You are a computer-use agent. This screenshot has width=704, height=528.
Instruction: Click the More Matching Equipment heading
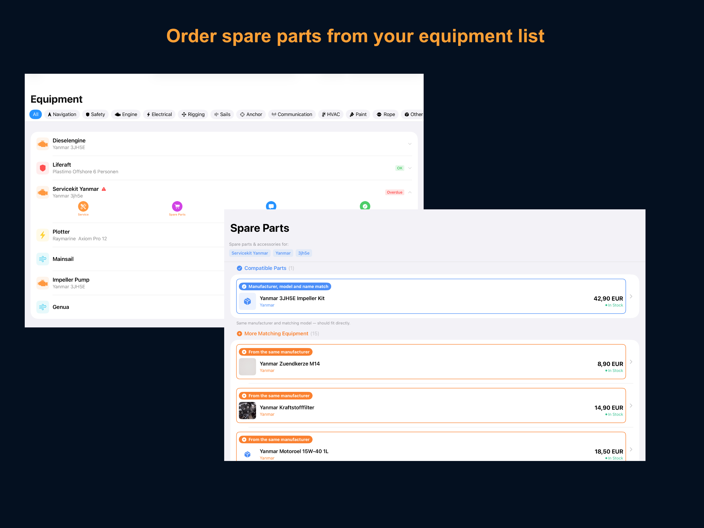[x=276, y=334]
